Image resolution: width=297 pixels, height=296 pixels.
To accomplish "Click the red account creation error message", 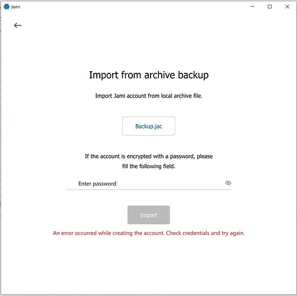I will (149, 233).
